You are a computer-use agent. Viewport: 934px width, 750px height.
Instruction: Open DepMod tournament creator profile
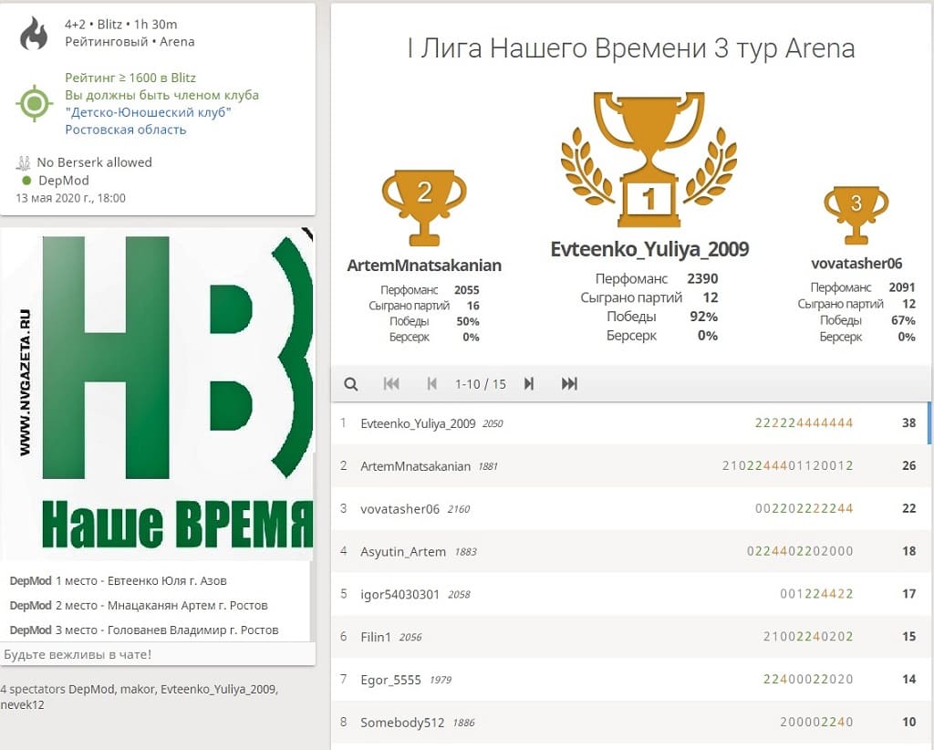(63, 181)
